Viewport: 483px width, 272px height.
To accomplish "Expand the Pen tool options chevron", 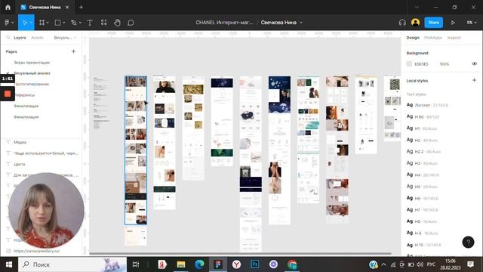I will [x=80, y=23].
